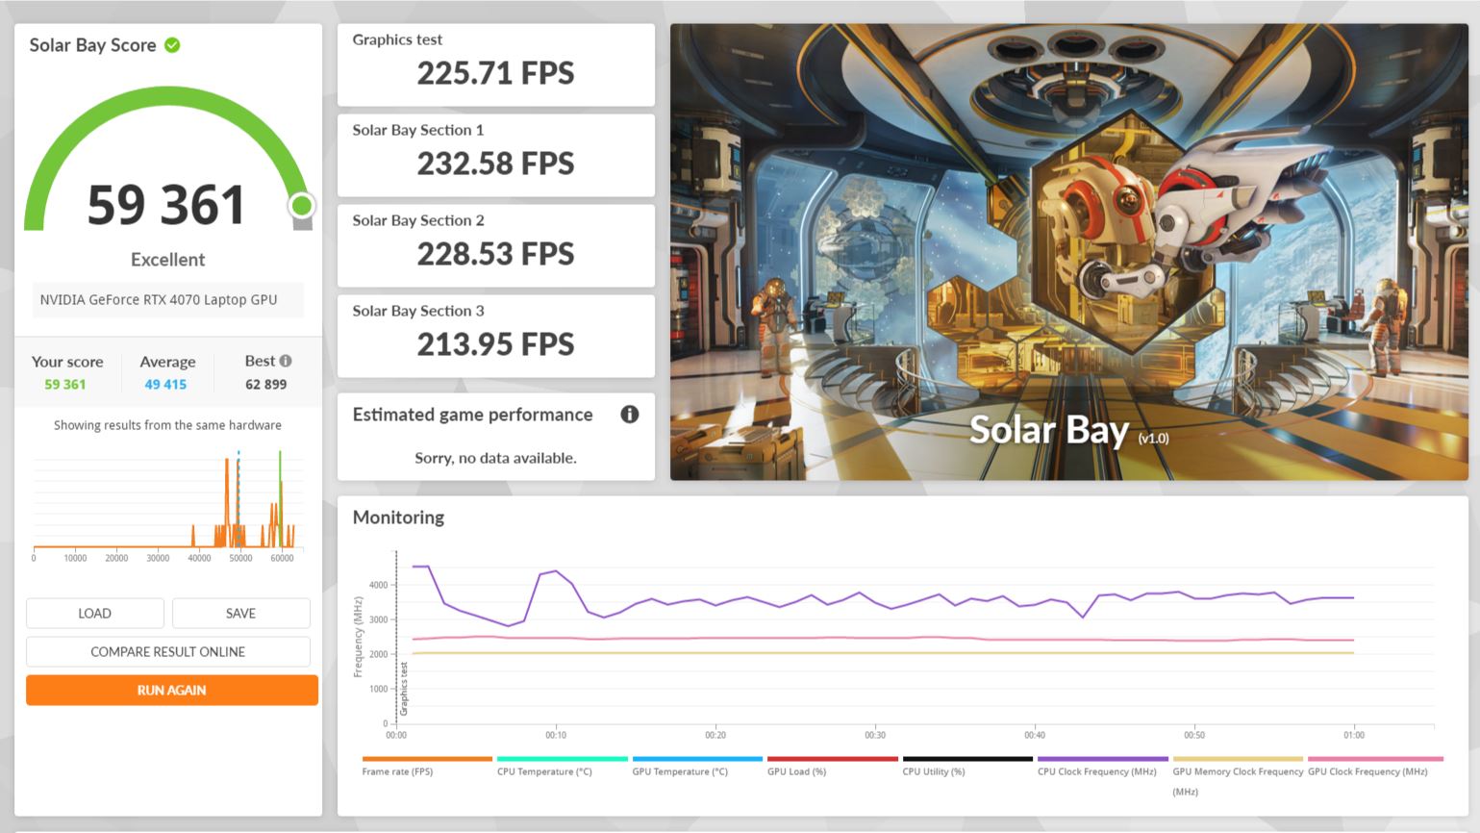Click the SAVE button
Screen dimensions: 1480x833
pyautogui.click(x=240, y=613)
